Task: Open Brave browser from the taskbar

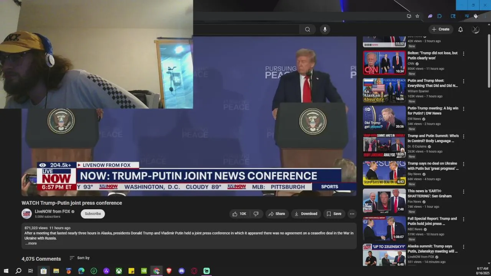Action: pos(169,271)
